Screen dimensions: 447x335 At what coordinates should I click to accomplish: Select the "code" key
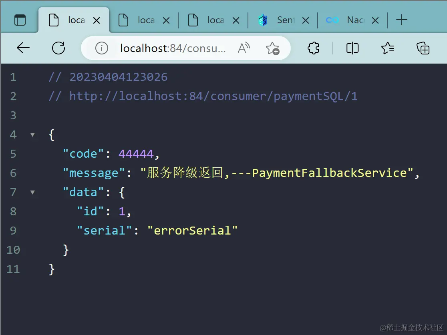coord(83,154)
